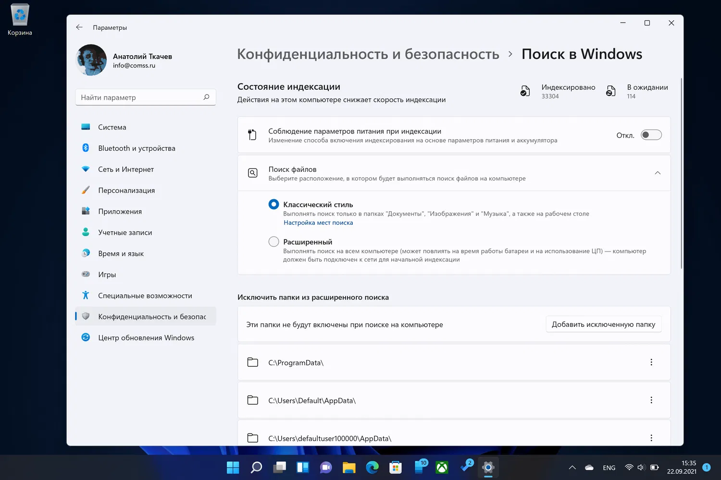Select Персонализация in the sidebar
721x480 pixels.
click(x=146, y=191)
